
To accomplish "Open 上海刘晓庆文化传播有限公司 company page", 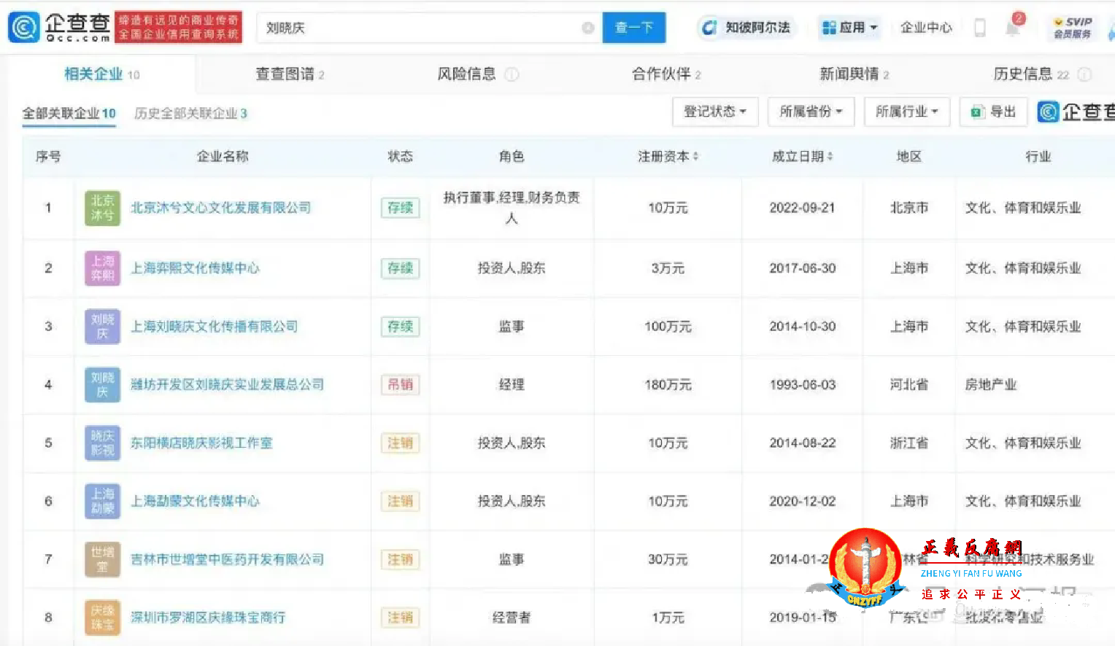I will (x=212, y=327).
